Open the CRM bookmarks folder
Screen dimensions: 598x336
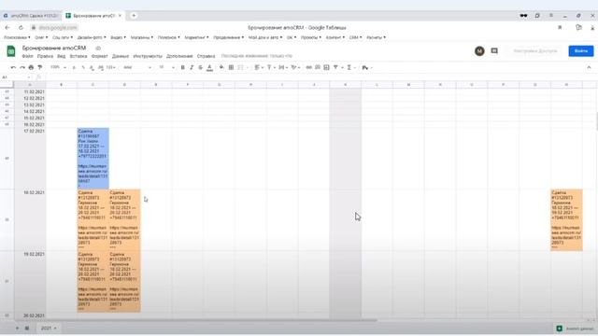coord(355,37)
